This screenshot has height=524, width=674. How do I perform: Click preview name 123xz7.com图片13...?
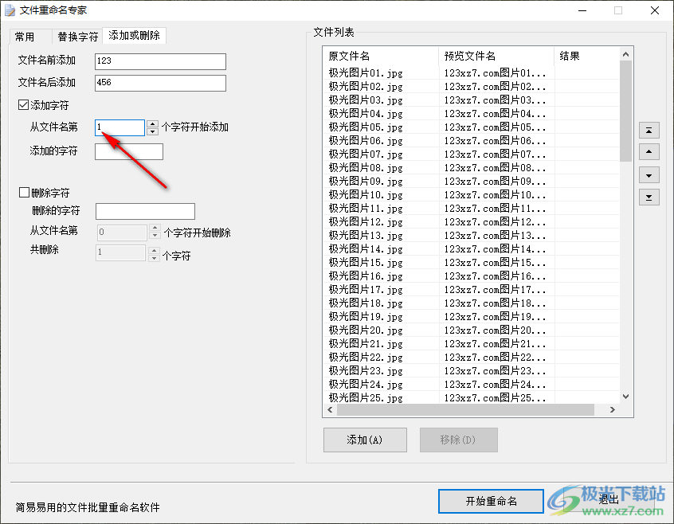click(x=496, y=236)
